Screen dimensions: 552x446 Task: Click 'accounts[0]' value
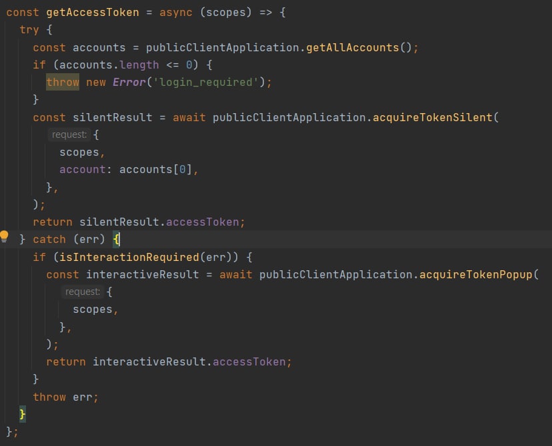(155, 170)
